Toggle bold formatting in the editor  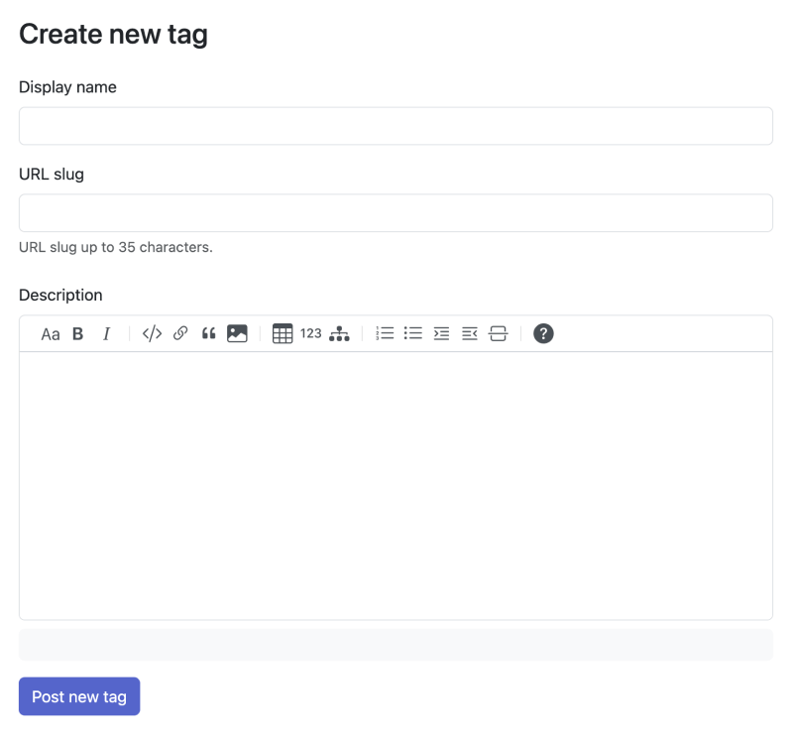click(x=78, y=334)
